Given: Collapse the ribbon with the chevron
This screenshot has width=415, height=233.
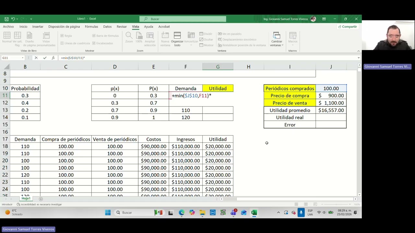Looking at the screenshot, I should [x=359, y=51].
